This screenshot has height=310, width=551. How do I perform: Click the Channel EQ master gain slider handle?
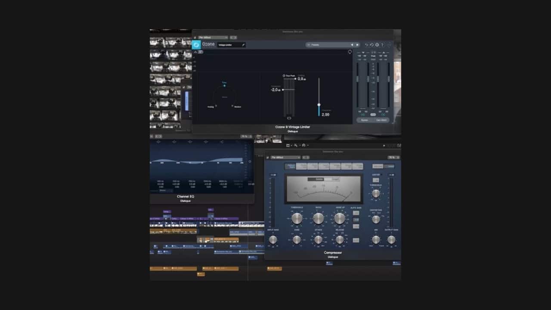pos(250,161)
